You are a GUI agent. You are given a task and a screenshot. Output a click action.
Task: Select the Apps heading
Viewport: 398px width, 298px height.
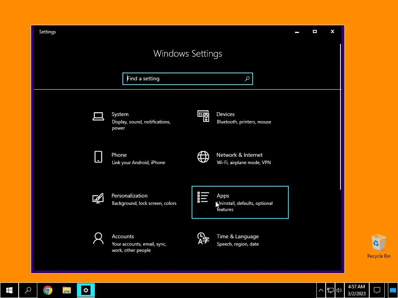(x=223, y=196)
